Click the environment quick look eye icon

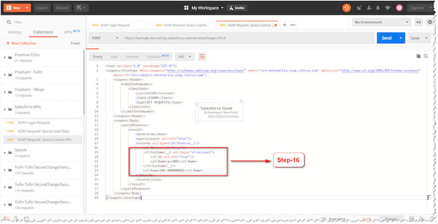click(x=418, y=22)
